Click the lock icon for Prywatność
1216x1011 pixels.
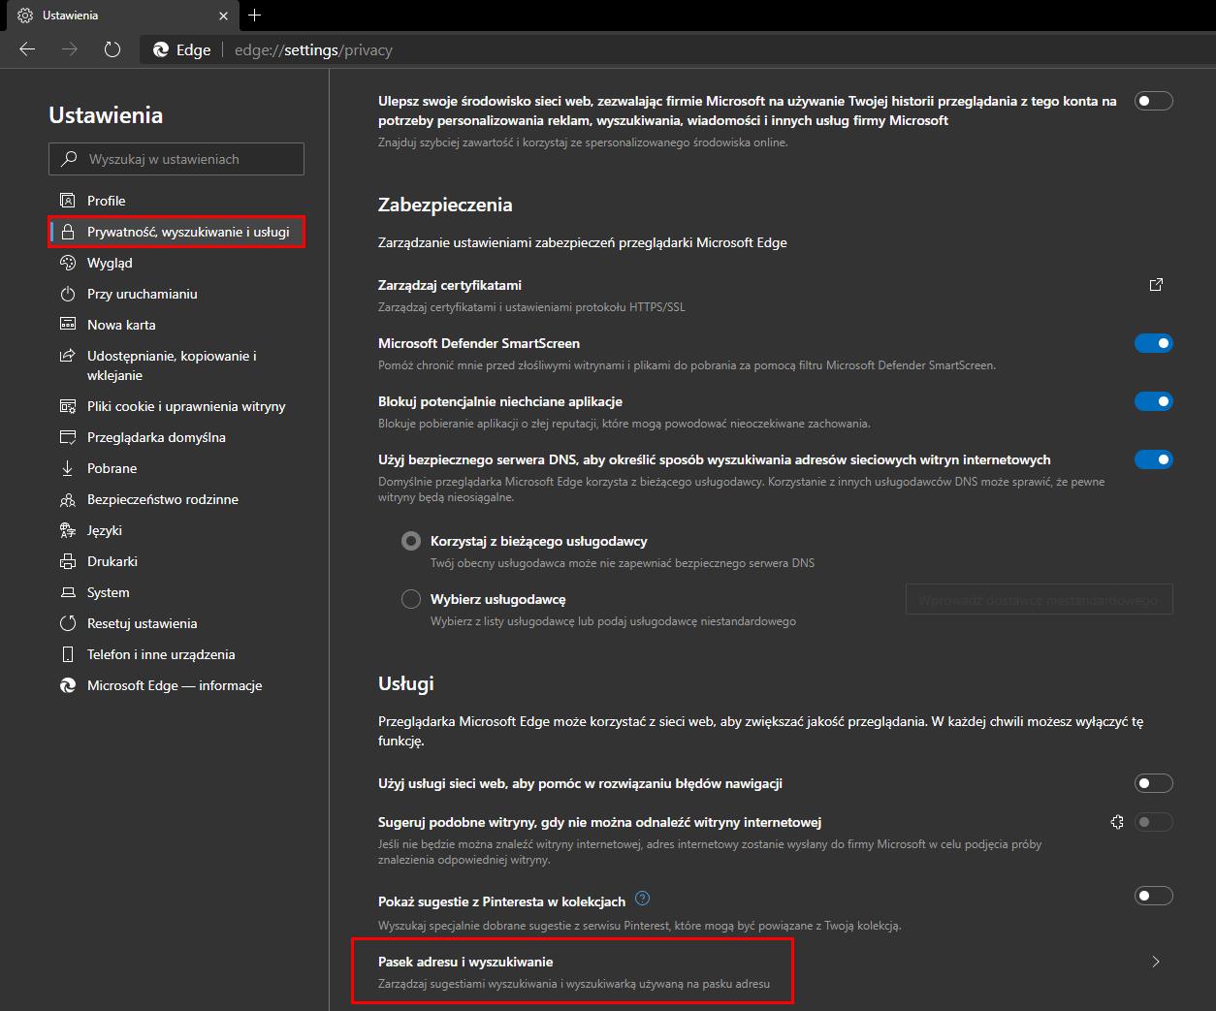pyautogui.click(x=68, y=232)
